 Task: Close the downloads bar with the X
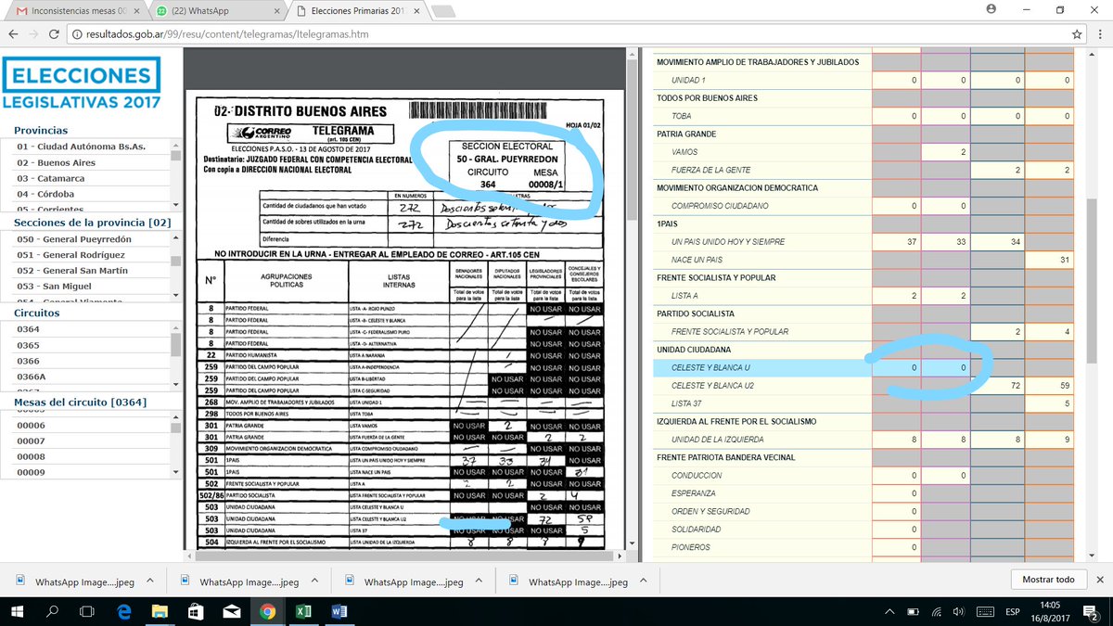(x=1098, y=580)
